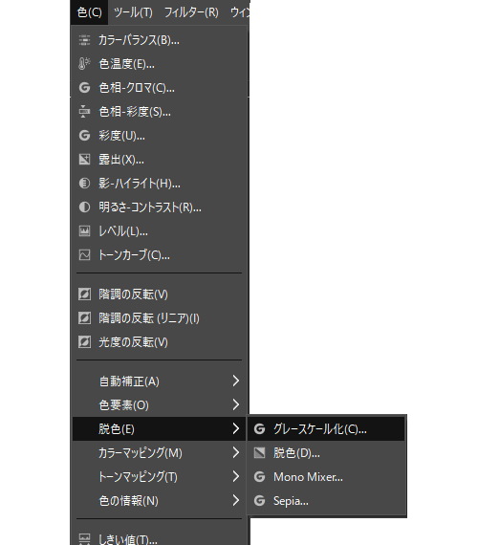The image size is (478, 545).
Task: Expand the 色要素(O) submenu arrow
Action: click(236, 404)
